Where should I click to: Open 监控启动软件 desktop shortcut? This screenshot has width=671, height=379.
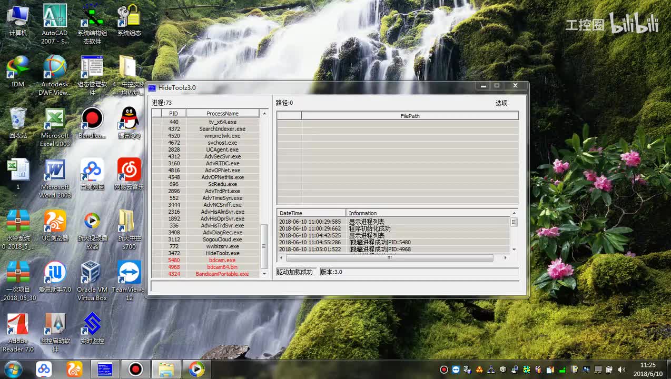coord(55,333)
